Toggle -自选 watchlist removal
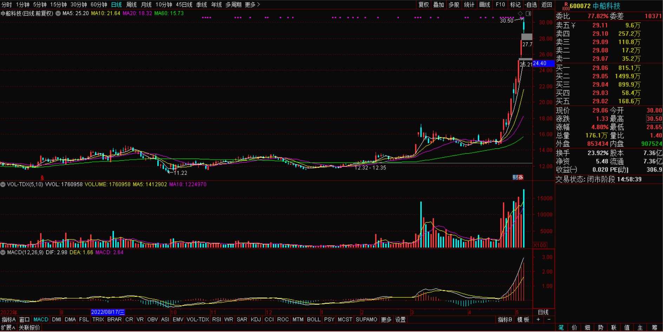 tap(531, 5)
